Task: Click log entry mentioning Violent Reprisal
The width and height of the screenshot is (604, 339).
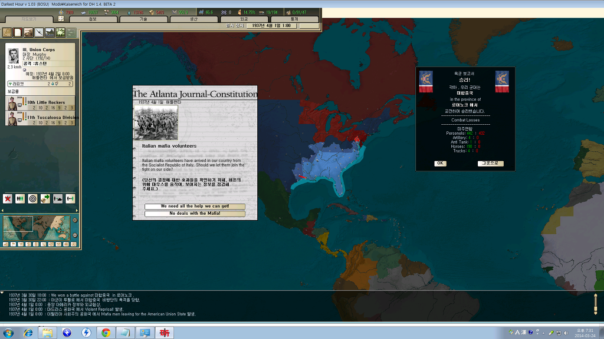Action: pyautogui.click(x=66, y=310)
